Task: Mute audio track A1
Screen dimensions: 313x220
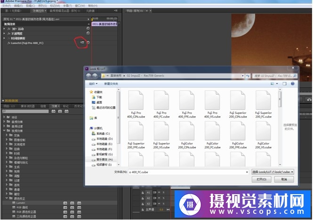Action: pos(159,192)
